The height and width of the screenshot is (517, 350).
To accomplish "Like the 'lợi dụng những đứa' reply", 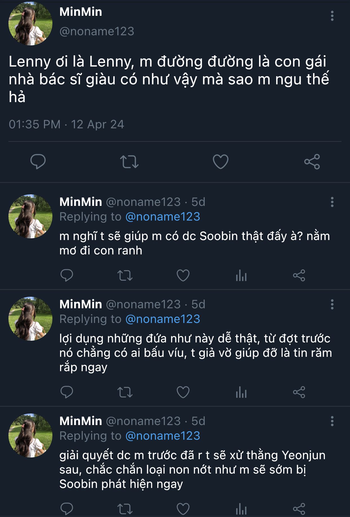I will click(x=183, y=392).
